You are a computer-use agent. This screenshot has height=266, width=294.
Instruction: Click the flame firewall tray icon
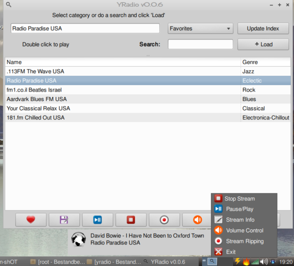246,262
